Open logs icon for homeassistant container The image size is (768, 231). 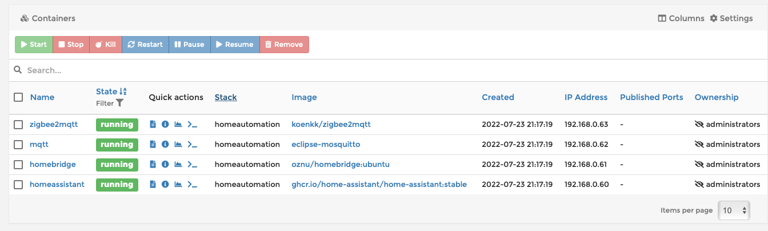click(x=153, y=184)
